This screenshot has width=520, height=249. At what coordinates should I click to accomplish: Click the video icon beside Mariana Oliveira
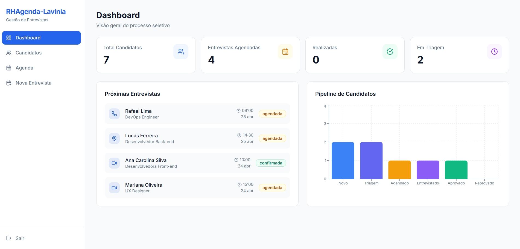pyautogui.click(x=114, y=188)
